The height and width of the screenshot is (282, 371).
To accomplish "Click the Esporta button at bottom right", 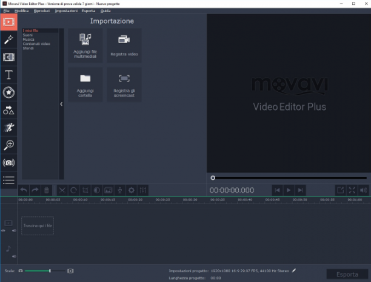I will coord(347,275).
